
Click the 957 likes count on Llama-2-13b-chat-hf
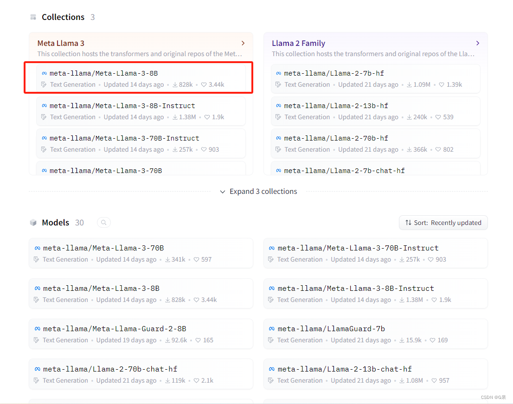coord(444,380)
